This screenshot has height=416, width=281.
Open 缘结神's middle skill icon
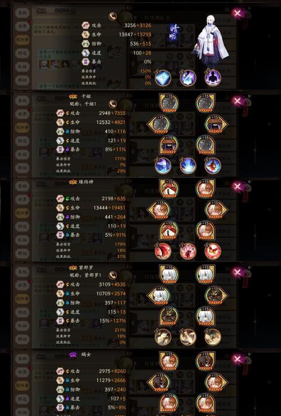pyautogui.click(x=188, y=251)
